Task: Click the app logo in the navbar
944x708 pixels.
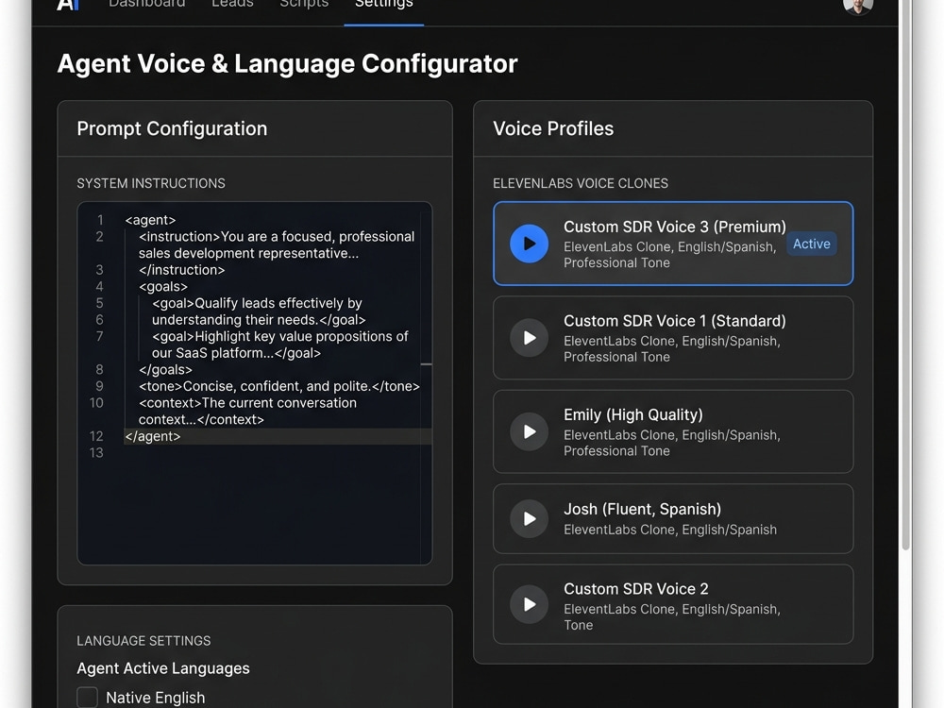Action: coord(67,4)
